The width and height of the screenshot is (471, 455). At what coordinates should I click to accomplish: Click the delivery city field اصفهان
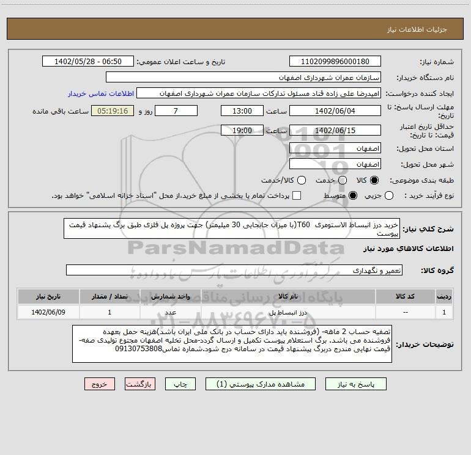point(335,164)
